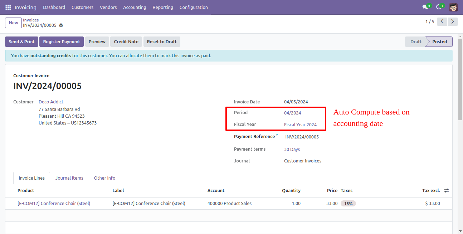Click the price value 33.00
This screenshot has height=234, width=463.
tap(332, 204)
